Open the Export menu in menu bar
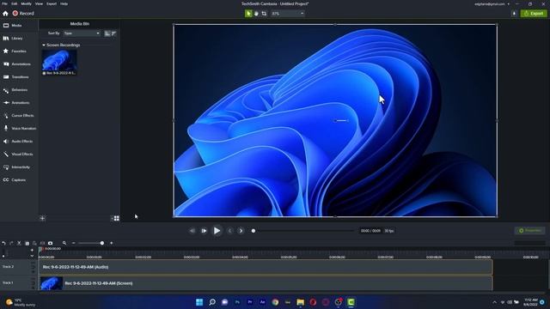This screenshot has width=550, height=309. pos(52,3)
